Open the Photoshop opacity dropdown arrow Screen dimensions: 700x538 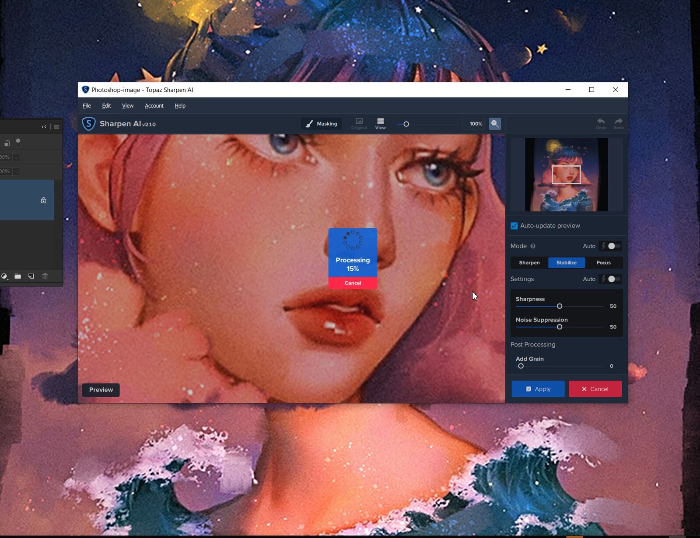(x=16, y=157)
